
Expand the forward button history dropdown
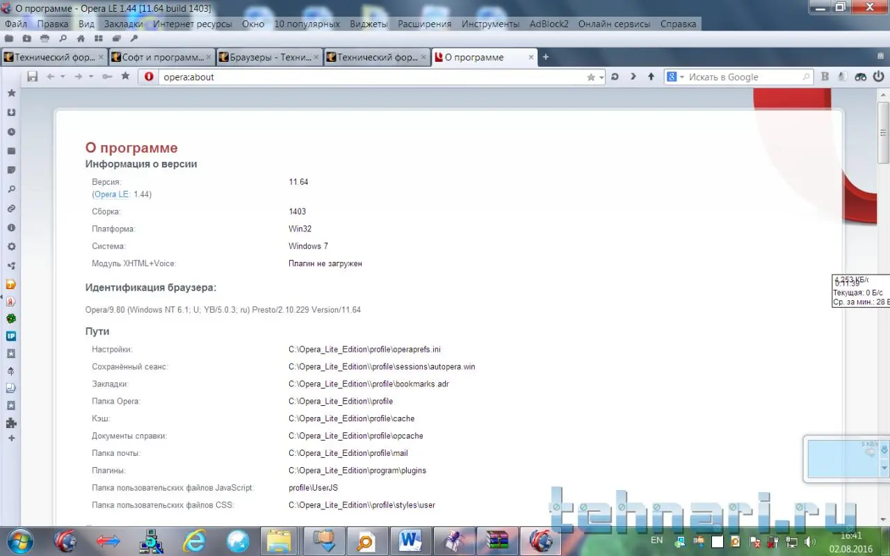point(90,76)
